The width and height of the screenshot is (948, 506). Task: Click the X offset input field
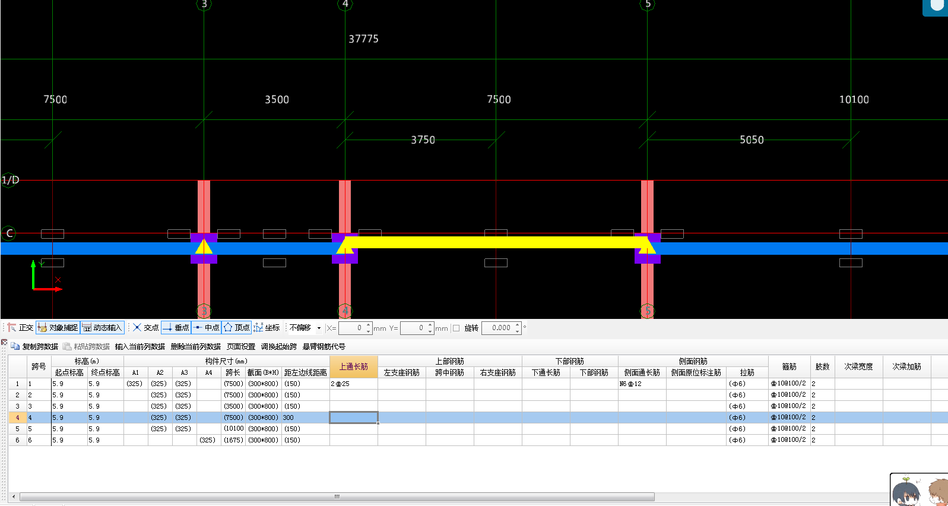click(352, 328)
